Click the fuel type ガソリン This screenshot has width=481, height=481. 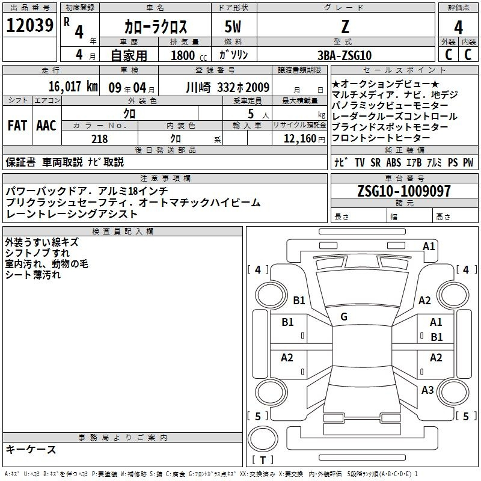pyautogui.click(x=233, y=55)
